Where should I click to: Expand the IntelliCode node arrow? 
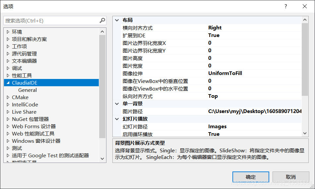(x=8, y=104)
